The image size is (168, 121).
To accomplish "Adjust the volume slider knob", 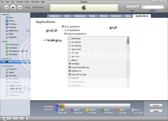I will 31,8.
